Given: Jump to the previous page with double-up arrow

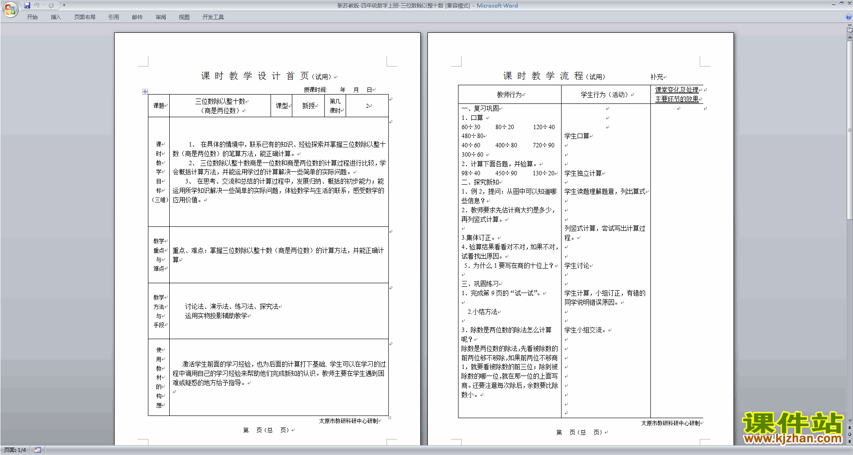Looking at the screenshot, I should coord(849,427).
